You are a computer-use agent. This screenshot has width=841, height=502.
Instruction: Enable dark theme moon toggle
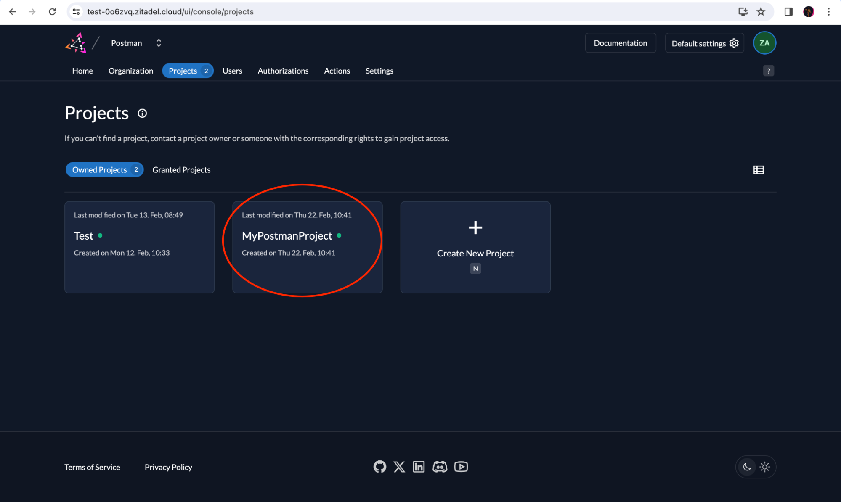747,467
